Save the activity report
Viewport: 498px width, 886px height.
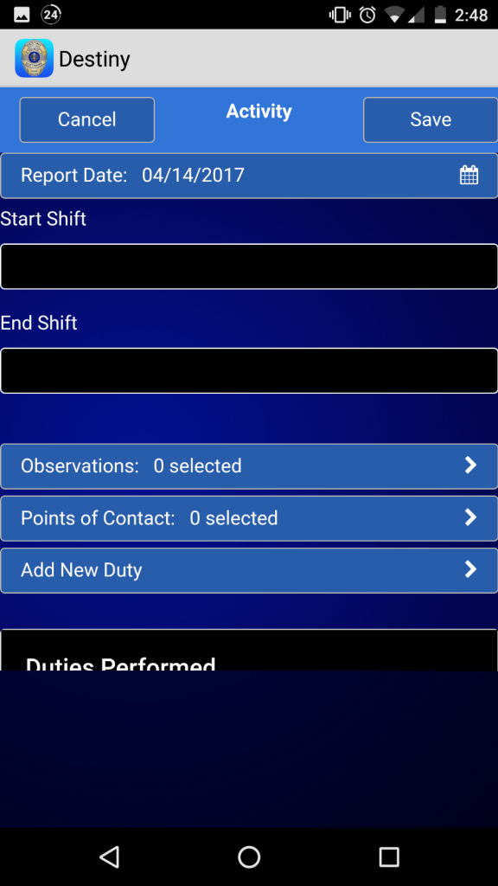click(431, 119)
